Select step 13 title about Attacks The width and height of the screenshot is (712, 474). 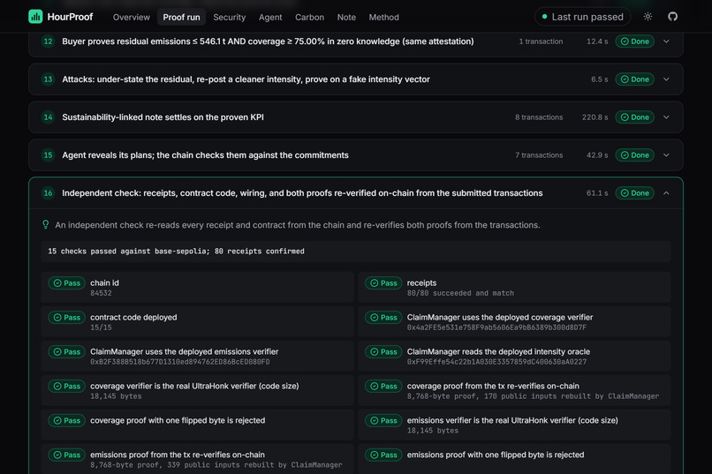[246, 79]
